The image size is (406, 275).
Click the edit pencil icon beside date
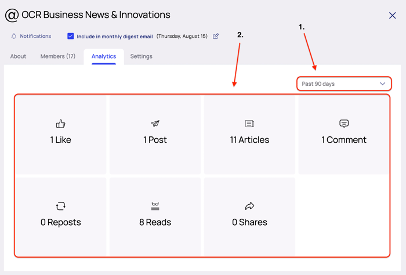pyautogui.click(x=216, y=36)
